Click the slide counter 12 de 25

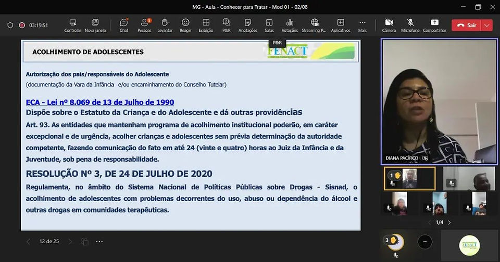(49, 241)
